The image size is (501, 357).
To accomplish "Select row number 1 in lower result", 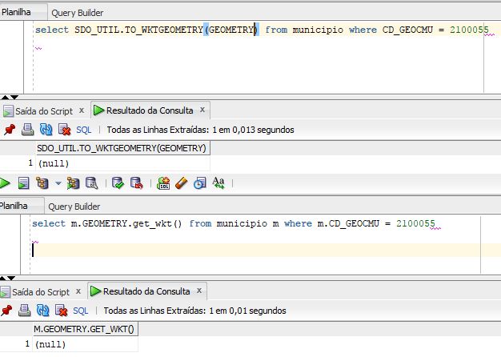I will tap(27, 344).
